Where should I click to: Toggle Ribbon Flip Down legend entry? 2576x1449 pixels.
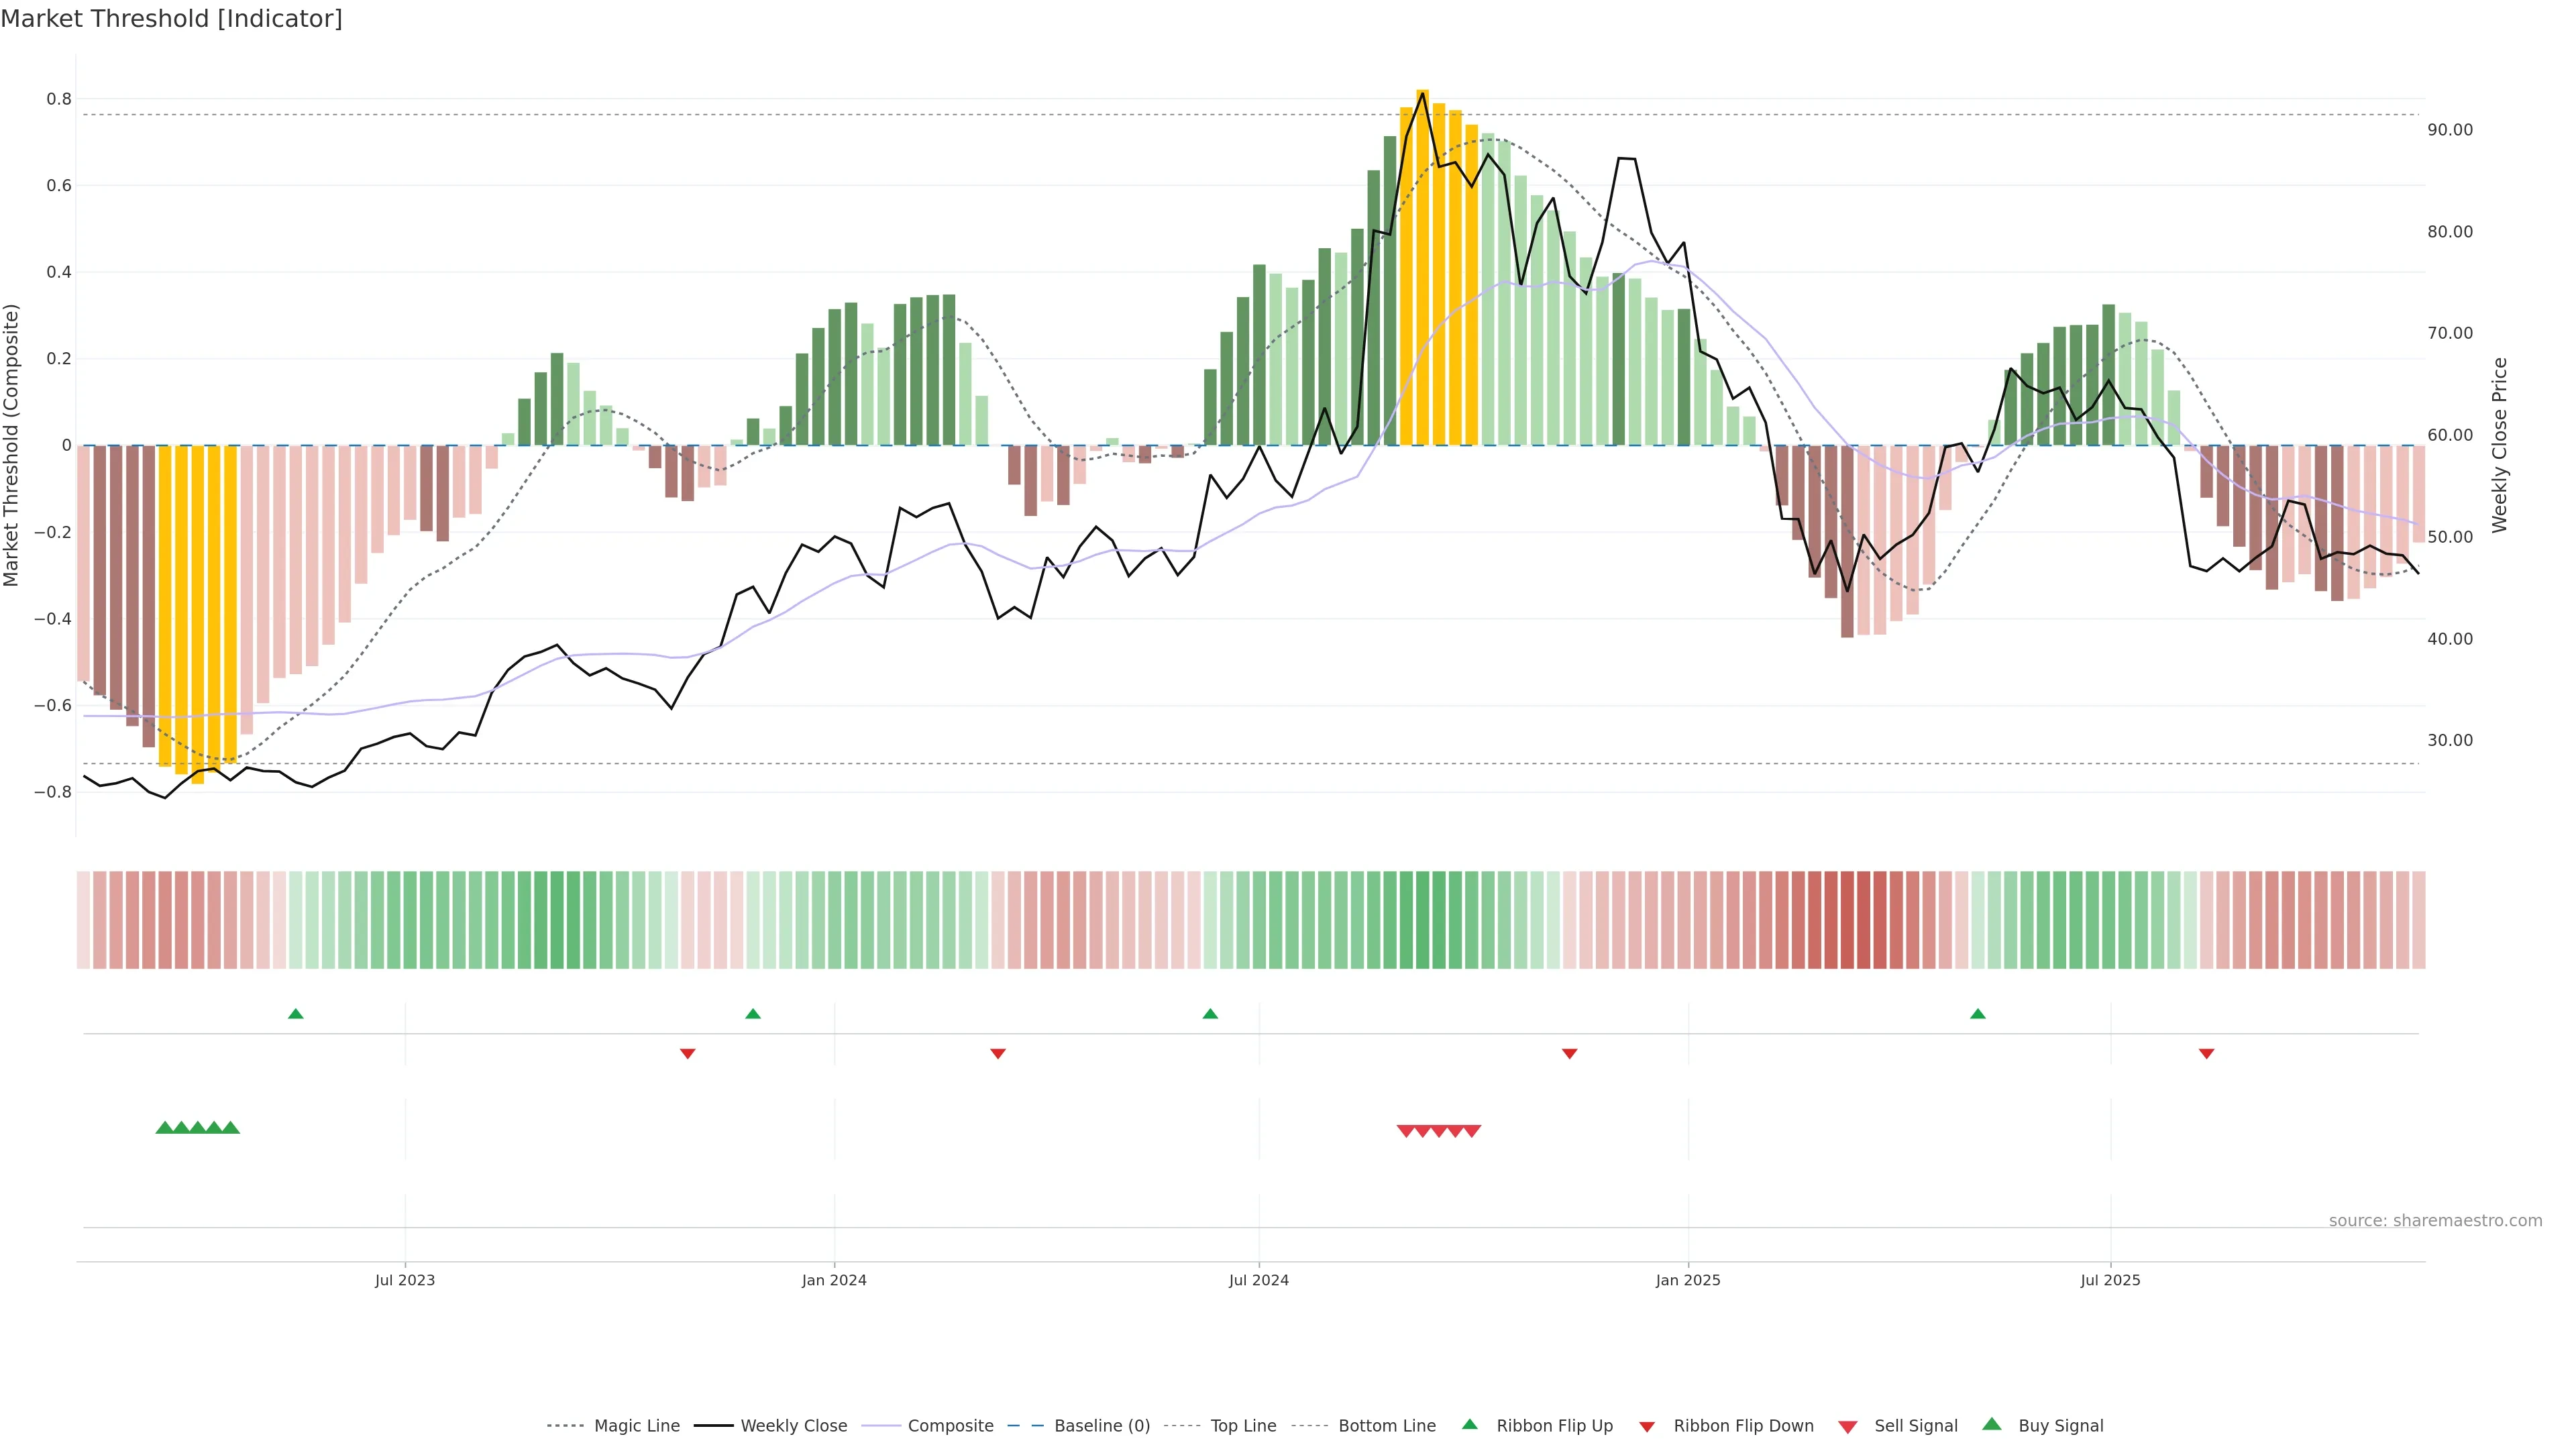(1743, 1426)
